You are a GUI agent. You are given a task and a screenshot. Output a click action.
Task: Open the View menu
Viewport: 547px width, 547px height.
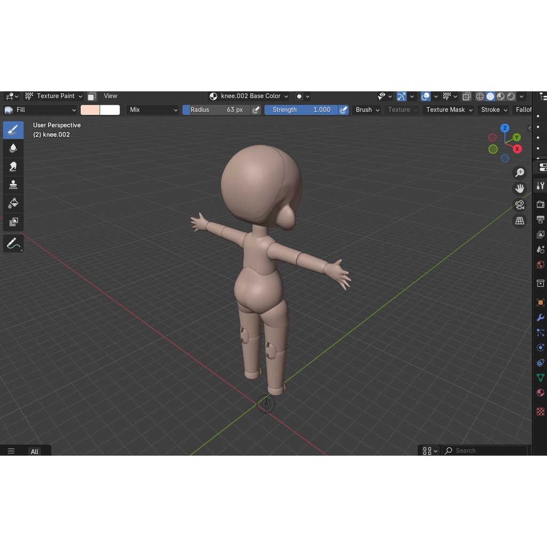(110, 96)
